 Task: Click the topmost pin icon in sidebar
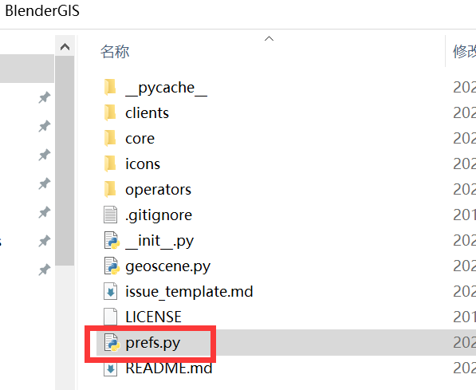45,97
